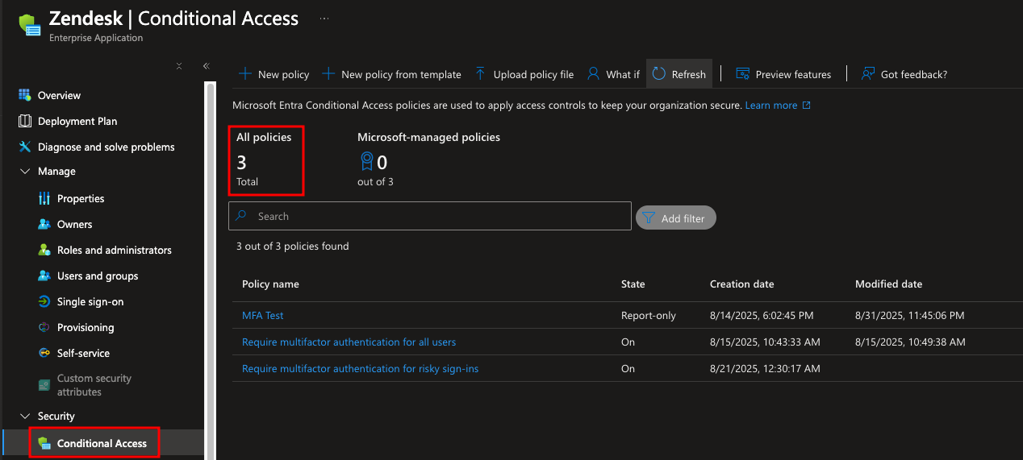Click the Diagnose and solve problems wrench icon
1023x460 pixels.
coord(24,147)
